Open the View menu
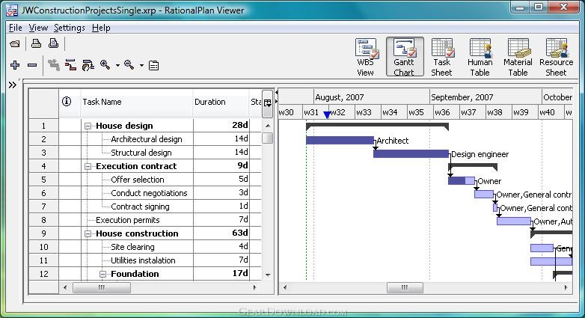Image resolution: width=585 pixels, height=318 pixels. [x=37, y=28]
